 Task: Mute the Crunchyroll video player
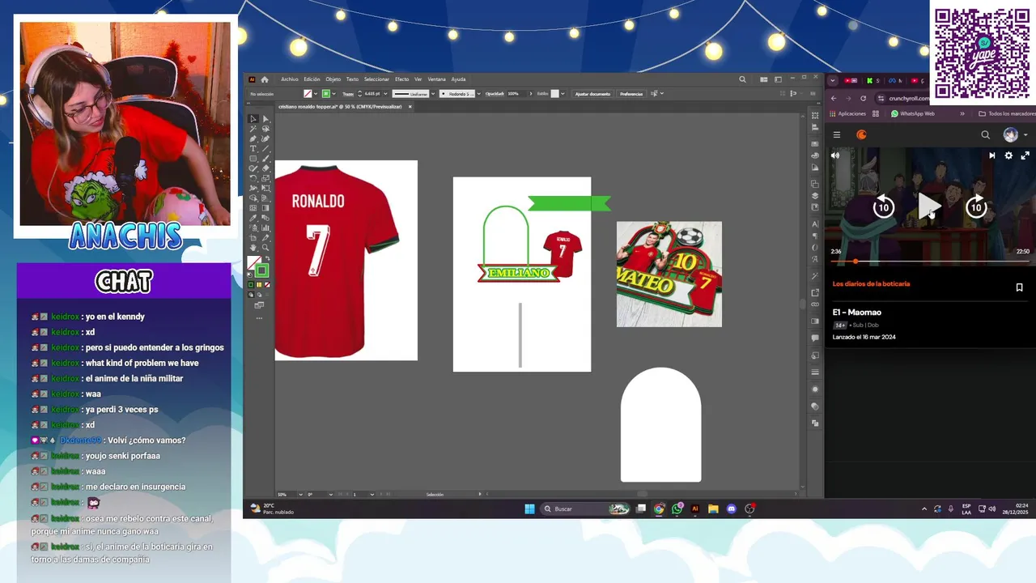(x=835, y=155)
